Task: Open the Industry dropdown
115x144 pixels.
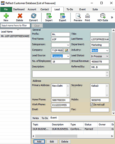Action: [107, 51]
